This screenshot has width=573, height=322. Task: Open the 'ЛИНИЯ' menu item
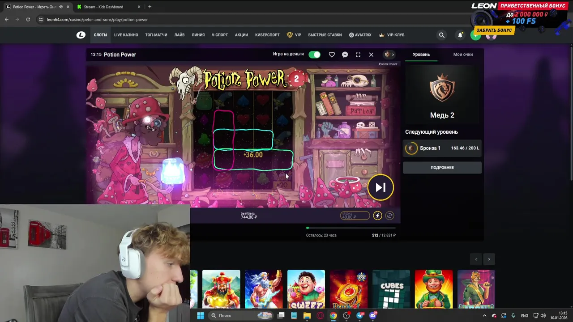pyautogui.click(x=198, y=35)
